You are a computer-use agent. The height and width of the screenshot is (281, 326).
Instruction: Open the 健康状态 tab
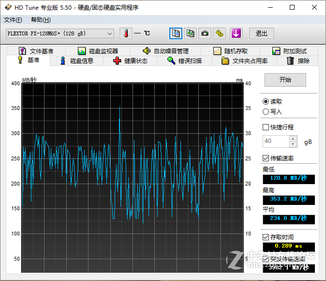point(131,61)
